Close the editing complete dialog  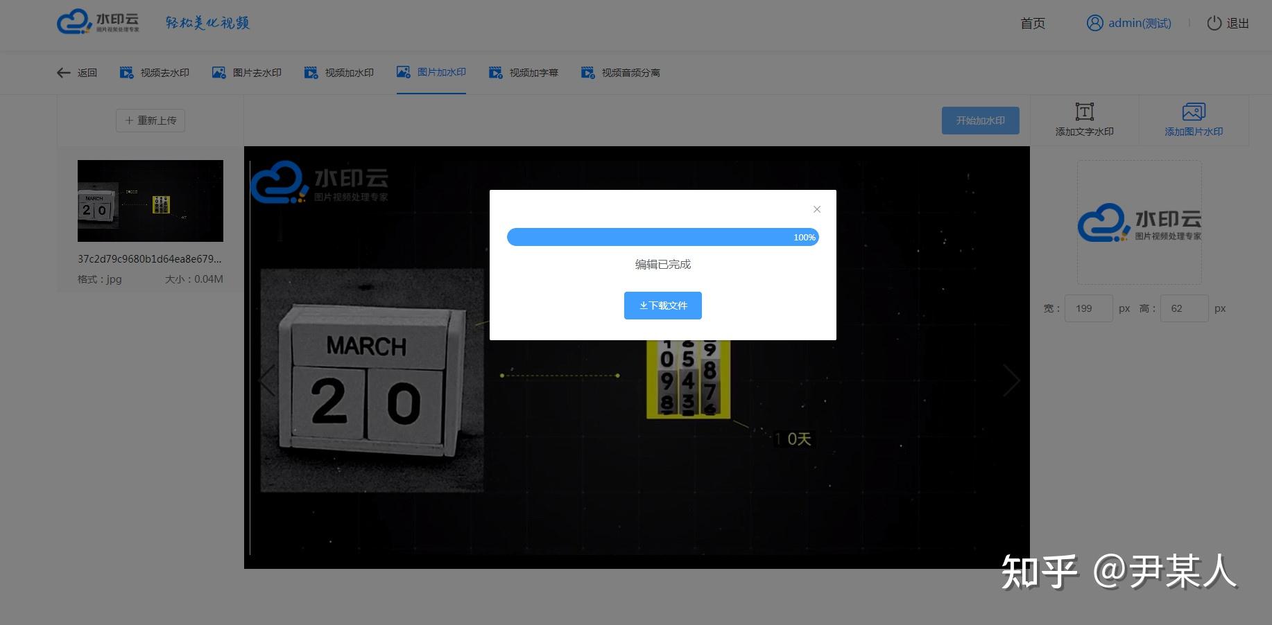817,209
